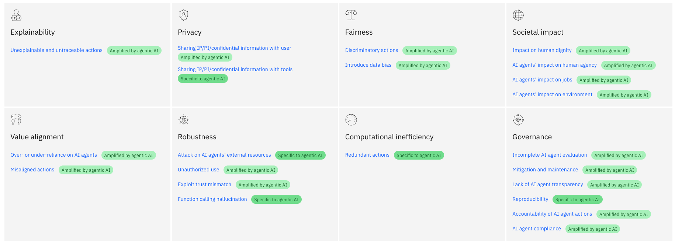Click the Fairness balance scales icon
This screenshot has height=244, width=675.
point(351,15)
